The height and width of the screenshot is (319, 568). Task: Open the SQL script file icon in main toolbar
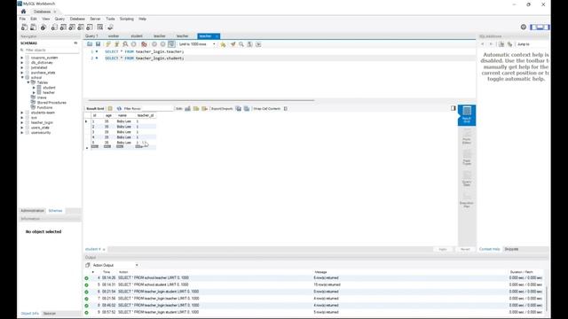33,27
